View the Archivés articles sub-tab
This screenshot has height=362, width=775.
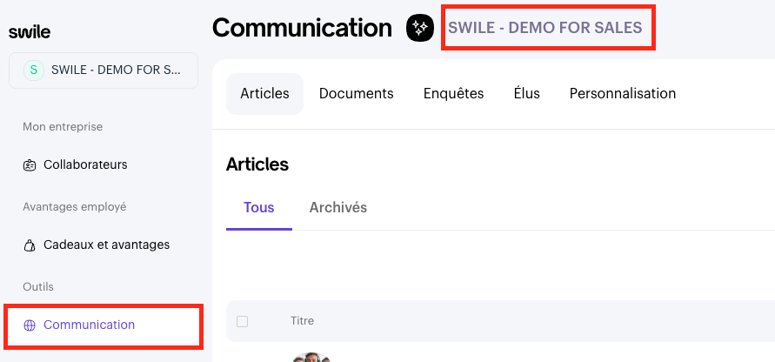pyautogui.click(x=338, y=208)
